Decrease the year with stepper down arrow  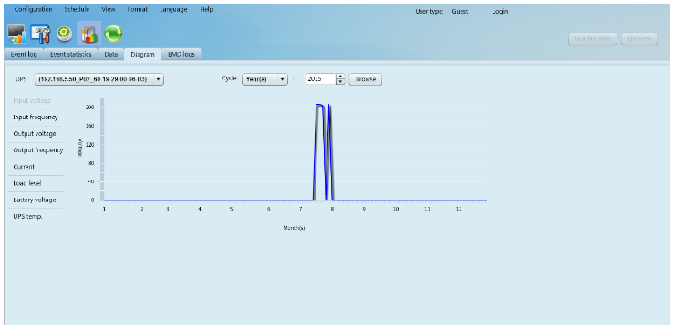pos(340,82)
